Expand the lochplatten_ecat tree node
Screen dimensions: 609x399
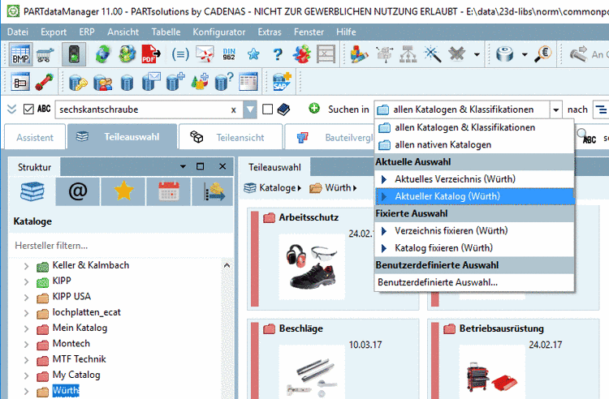click(26, 313)
